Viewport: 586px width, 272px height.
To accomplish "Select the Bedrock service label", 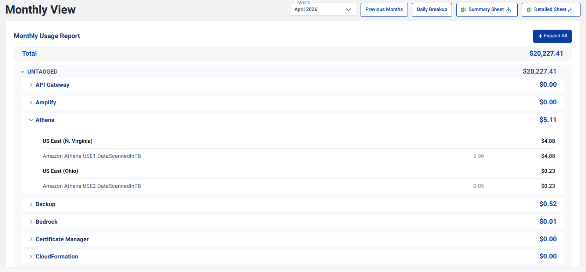I will (x=47, y=222).
